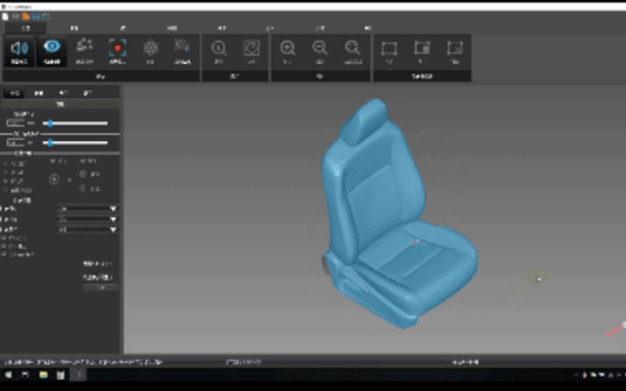Click the upper slider's blue handle
This screenshot has width=626, height=391.
(x=50, y=124)
